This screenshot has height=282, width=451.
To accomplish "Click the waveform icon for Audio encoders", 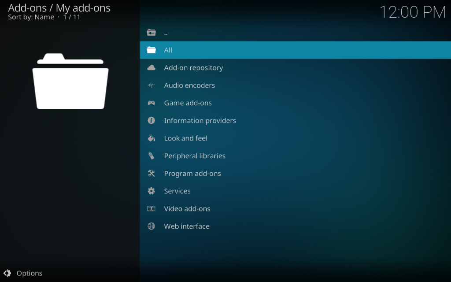I will [151, 85].
